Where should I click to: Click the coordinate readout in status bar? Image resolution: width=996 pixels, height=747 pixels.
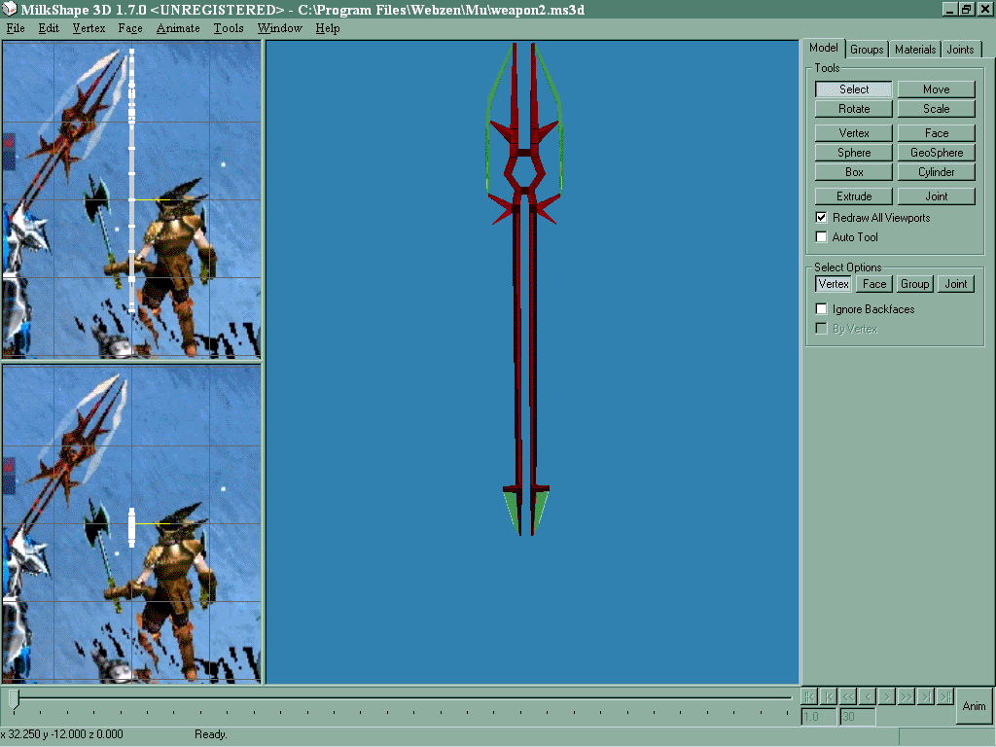click(61, 734)
